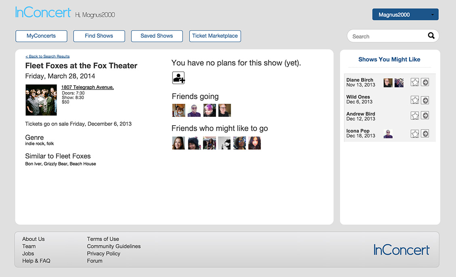
Task: Click the Jobs link in the footer
Action: pyautogui.click(x=28, y=254)
